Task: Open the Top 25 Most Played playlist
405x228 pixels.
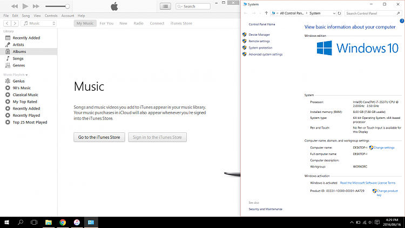Action: pyautogui.click(x=29, y=122)
